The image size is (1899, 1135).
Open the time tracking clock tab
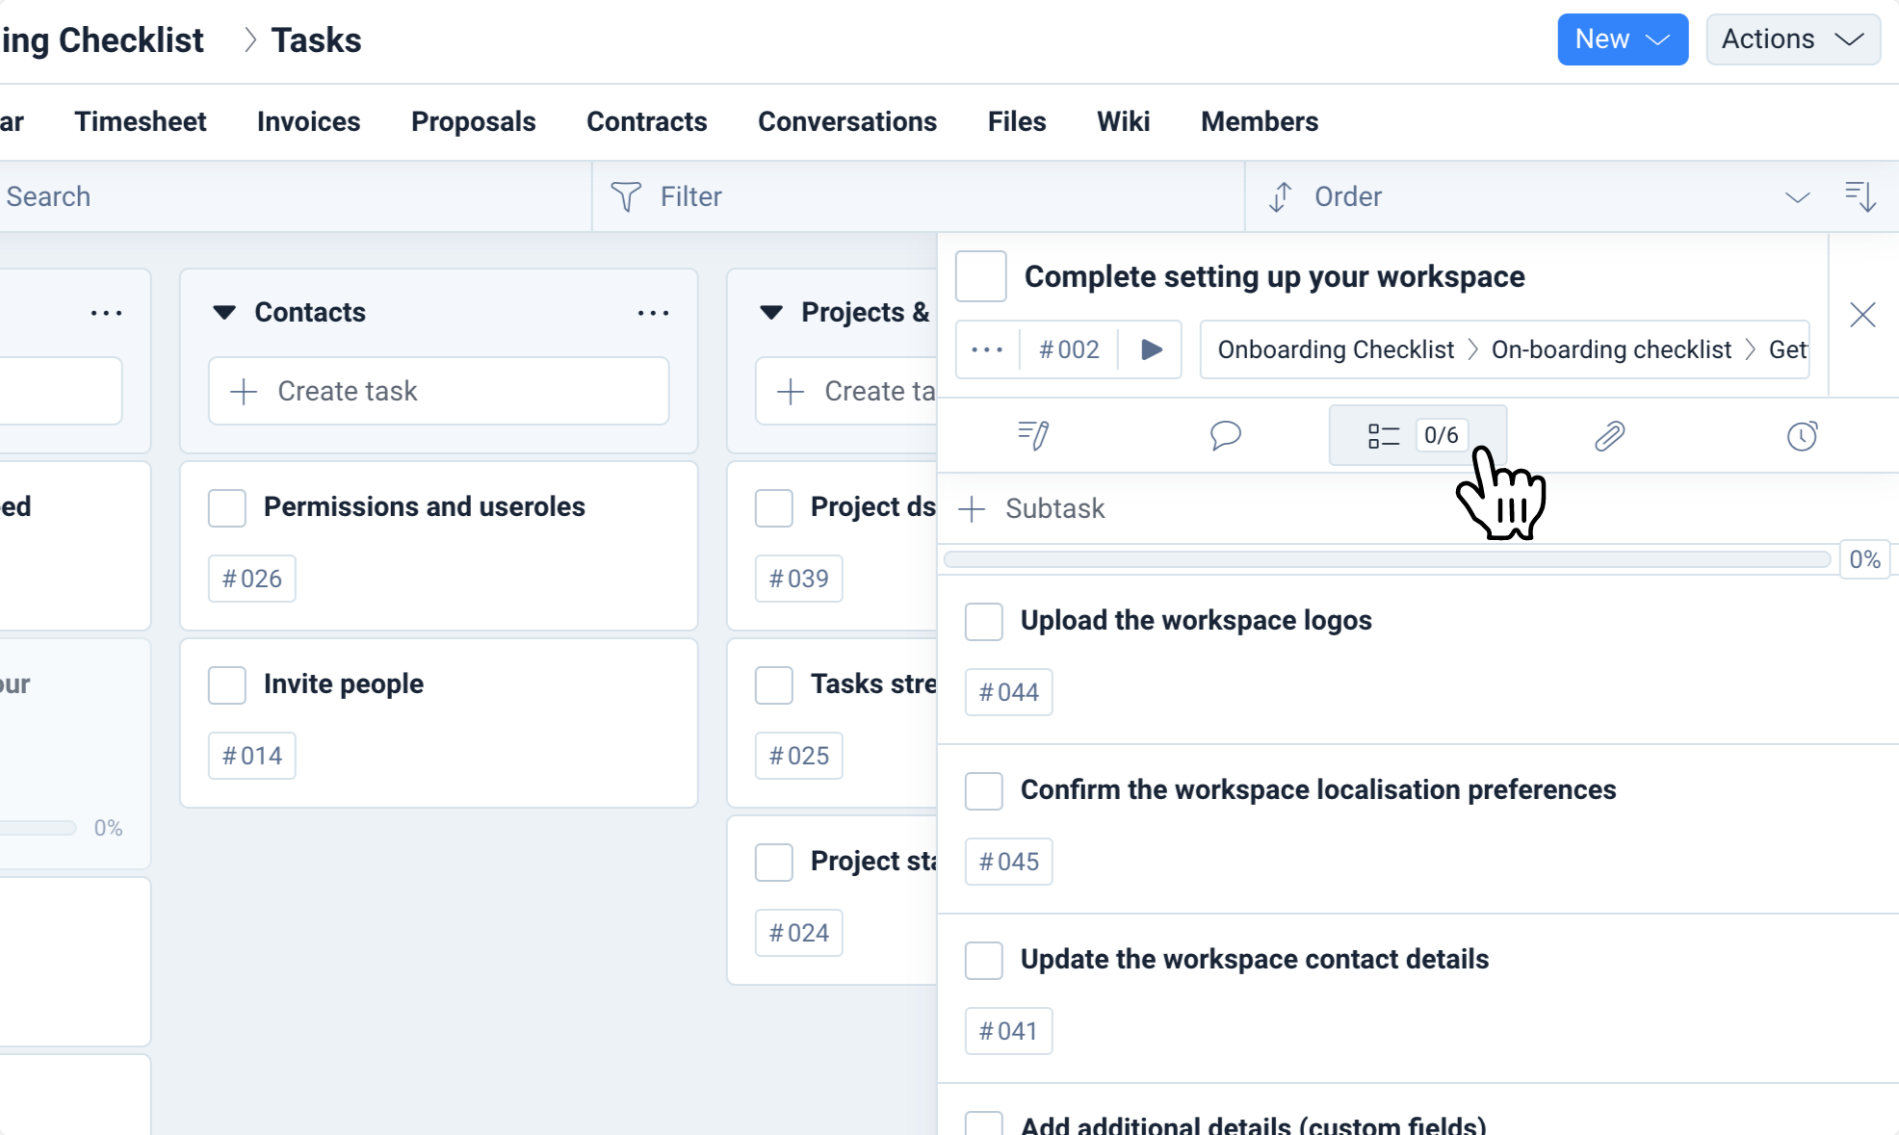1802,436
